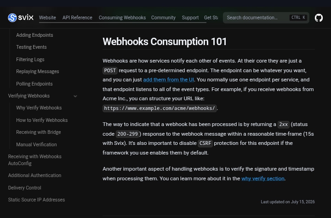
Task: Follow the 'why verify section' link
Action: [x=263, y=178]
